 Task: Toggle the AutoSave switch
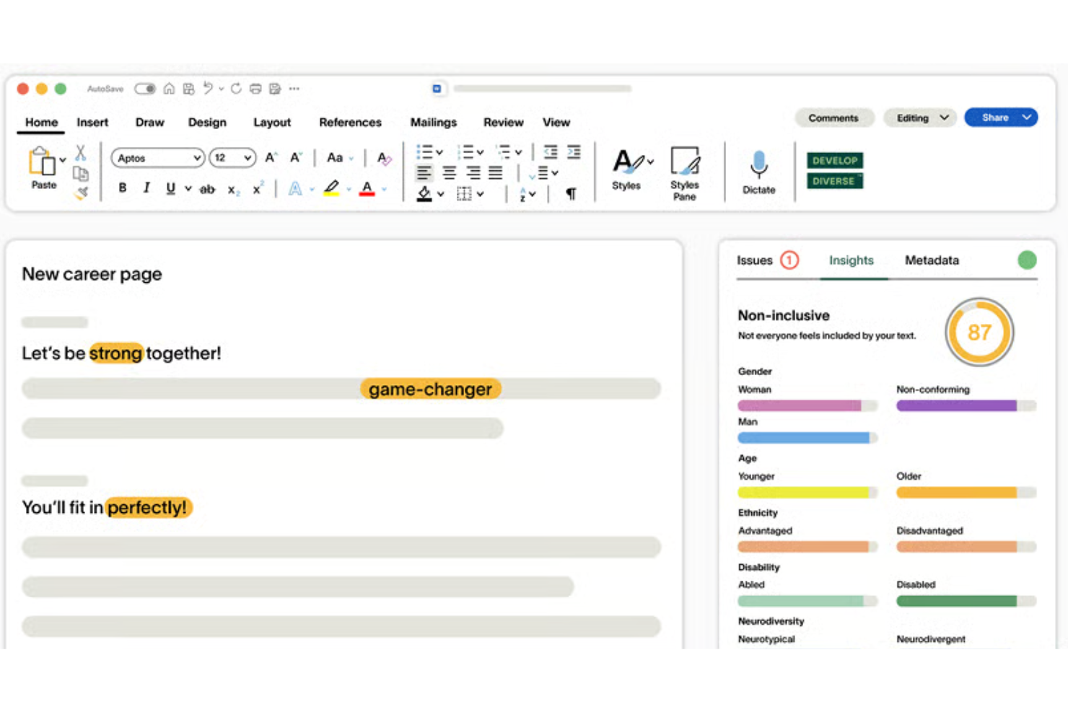(x=145, y=89)
